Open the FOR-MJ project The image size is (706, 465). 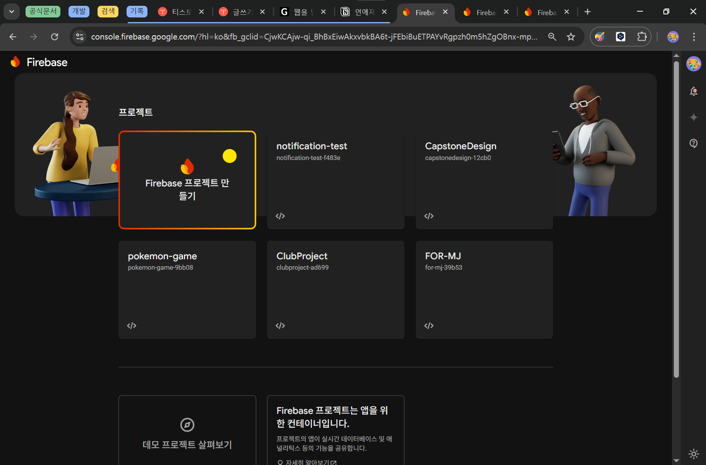tap(484, 290)
